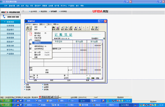Click the 删分 delete entry icon
The width and height of the screenshot is (165, 107).
(x=67, y=28)
